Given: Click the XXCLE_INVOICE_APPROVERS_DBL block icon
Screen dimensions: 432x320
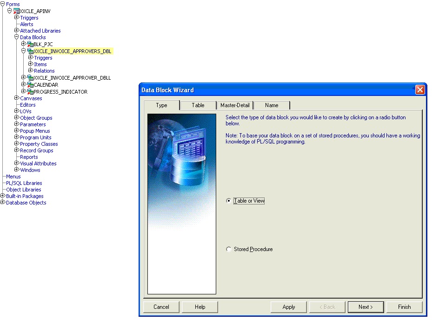Looking at the screenshot, I should [x=30, y=51].
